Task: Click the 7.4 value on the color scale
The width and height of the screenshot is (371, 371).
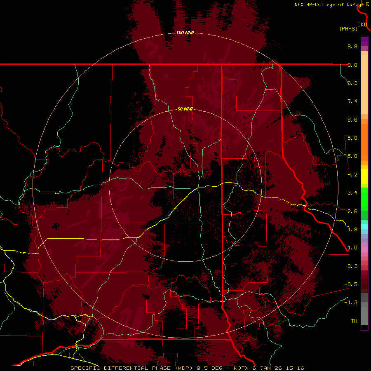Action: pos(352,101)
